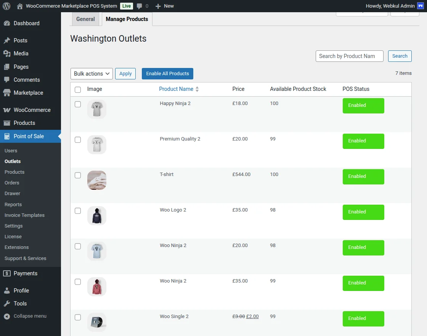The width and height of the screenshot is (427, 336).
Task: Open Invoice Templates submenu item
Action: click(x=24, y=215)
